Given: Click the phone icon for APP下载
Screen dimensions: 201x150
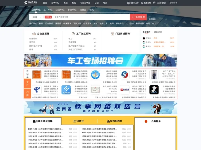Looking at the screenshot, I should point(170,3).
